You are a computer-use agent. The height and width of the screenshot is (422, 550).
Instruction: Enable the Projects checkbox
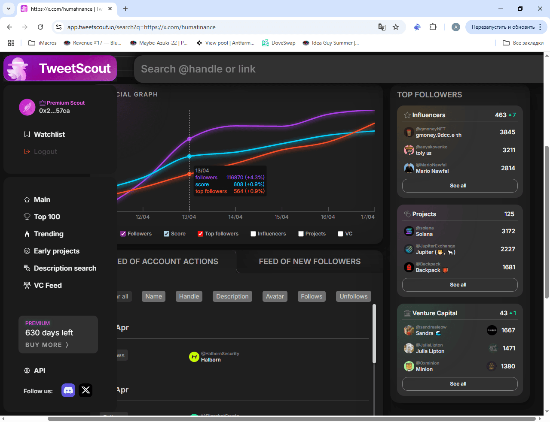click(301, 234)
